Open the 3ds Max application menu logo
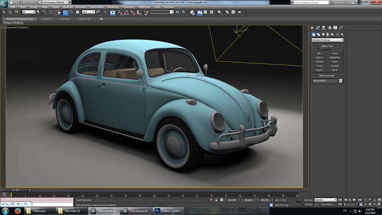The image size is (382, 215). (4, 4)
